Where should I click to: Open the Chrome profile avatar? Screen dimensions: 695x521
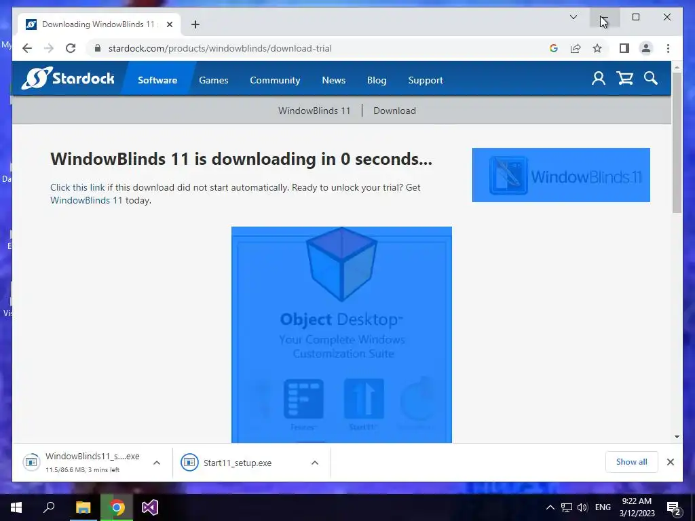pos(646,48)
